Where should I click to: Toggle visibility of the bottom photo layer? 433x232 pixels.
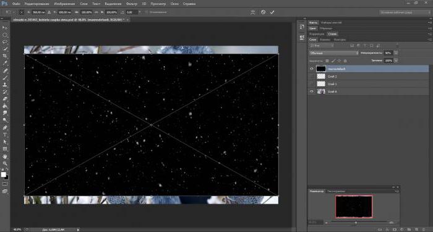(312, 91)
